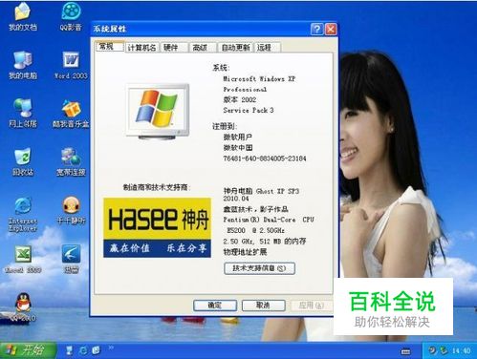Open the 我的文档 desktop icon
This screenshot has width=477, height=359.
coord(23,16)
